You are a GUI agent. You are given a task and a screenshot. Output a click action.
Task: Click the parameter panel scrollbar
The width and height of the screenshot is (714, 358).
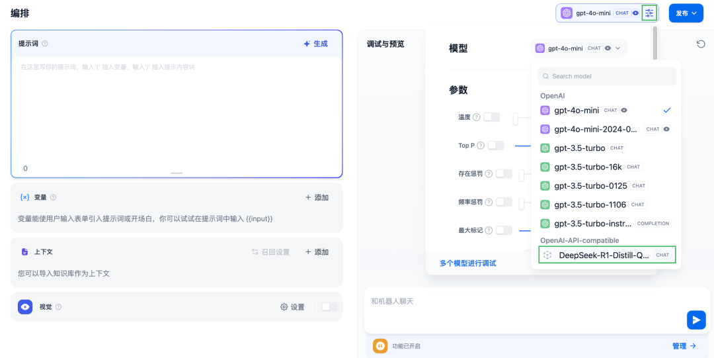pyautogui.click(x=654, y=43)
